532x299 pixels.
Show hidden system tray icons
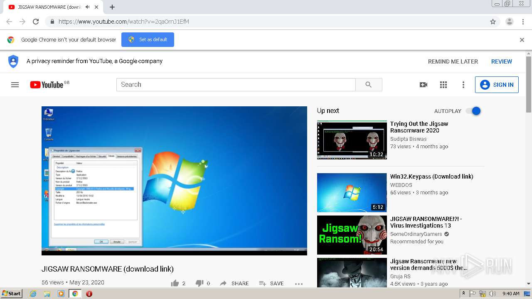coord(463,294)
